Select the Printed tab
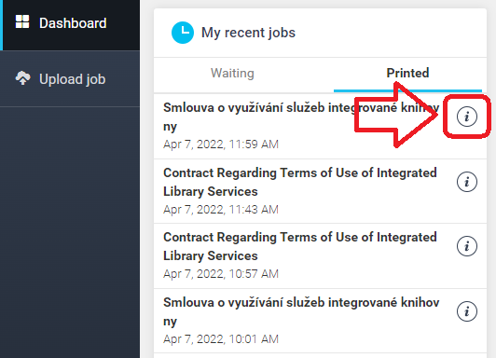 [407, 73]
